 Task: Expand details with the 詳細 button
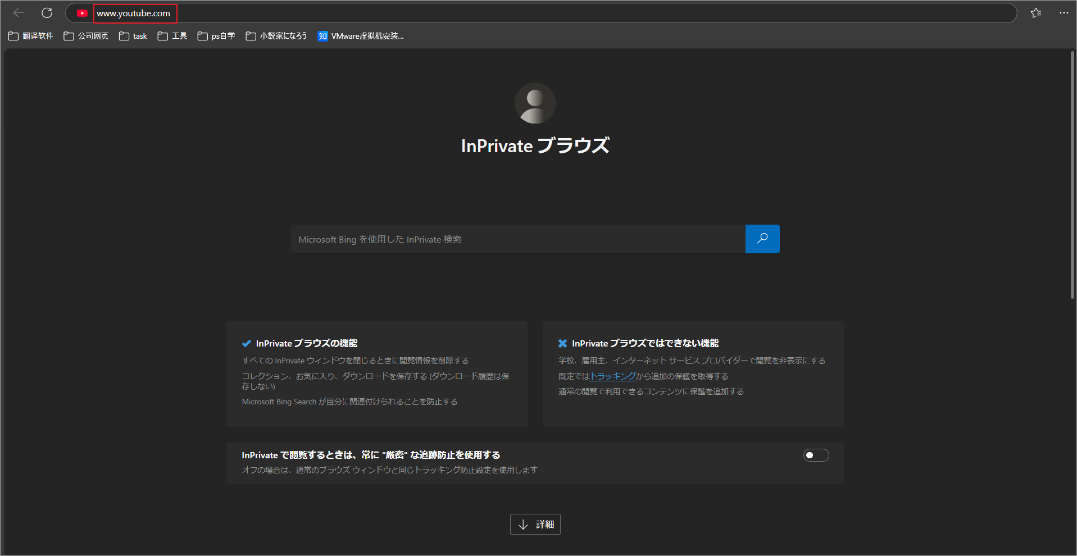[535, 524]
